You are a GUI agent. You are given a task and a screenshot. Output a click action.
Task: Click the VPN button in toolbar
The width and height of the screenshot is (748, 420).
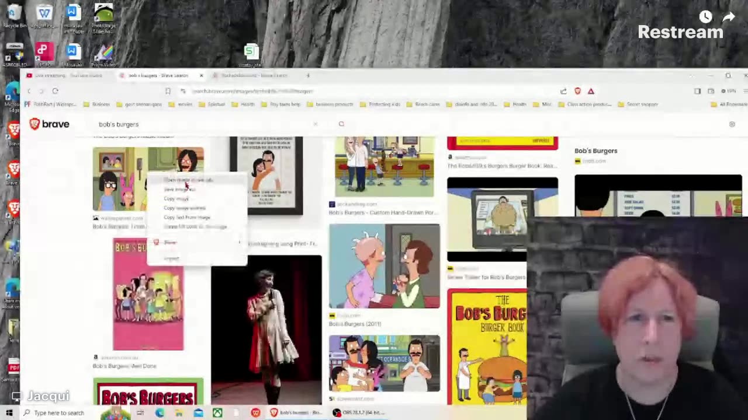728,91
